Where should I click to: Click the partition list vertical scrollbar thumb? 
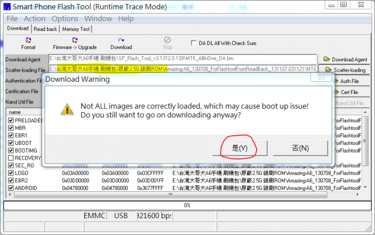pyautogui.click(x=365, y=141)
